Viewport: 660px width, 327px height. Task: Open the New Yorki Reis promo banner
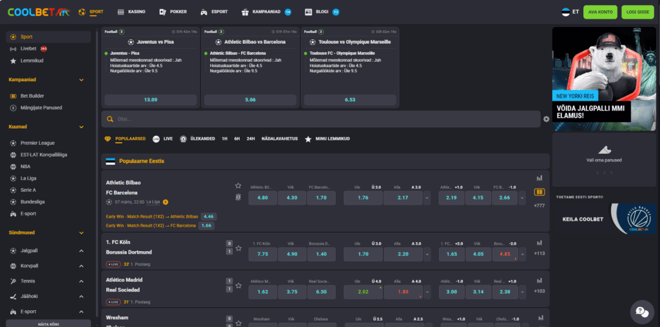pos(604,79)
